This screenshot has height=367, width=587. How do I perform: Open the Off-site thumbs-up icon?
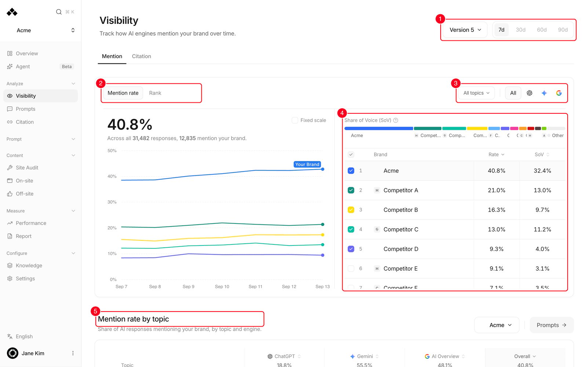tap(10, 194)
